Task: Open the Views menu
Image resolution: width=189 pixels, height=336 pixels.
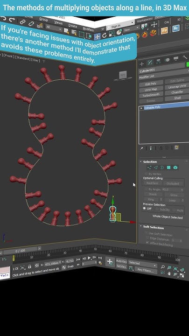Action: pyautogui.click(x=58, y=22)
